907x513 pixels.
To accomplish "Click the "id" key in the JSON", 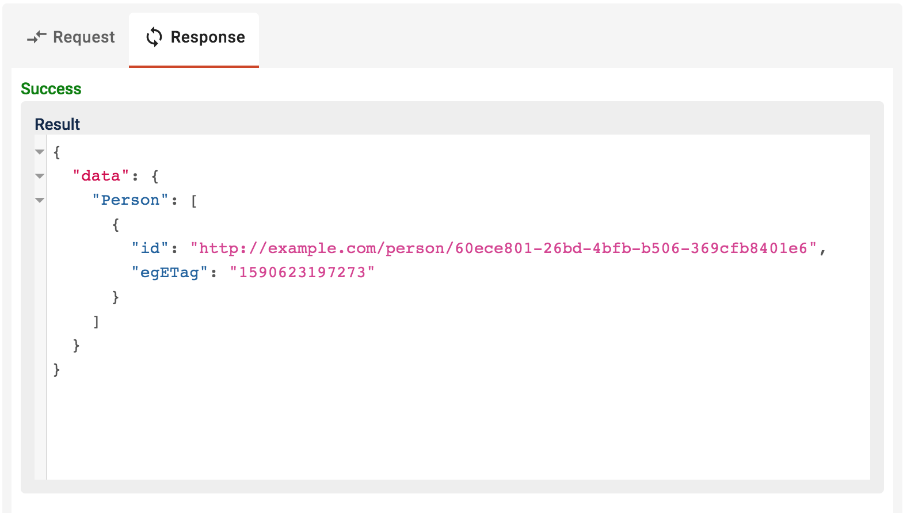I will [x=150, y=248].
